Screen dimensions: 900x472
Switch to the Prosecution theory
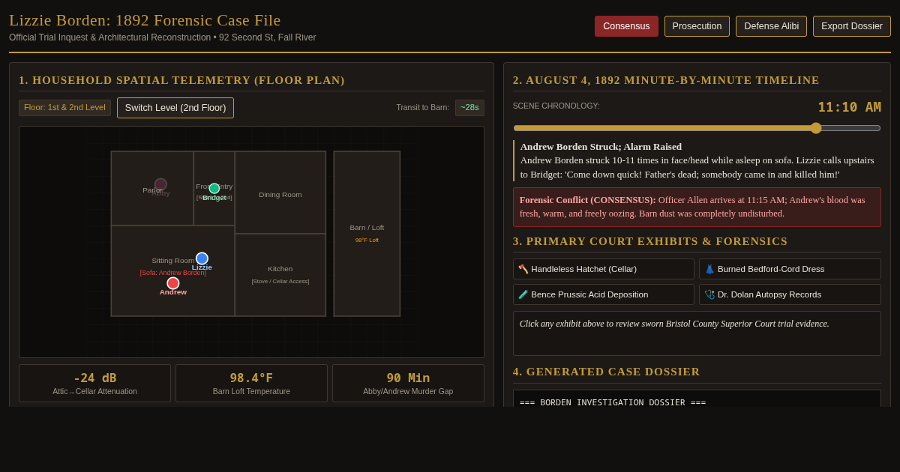697,26
